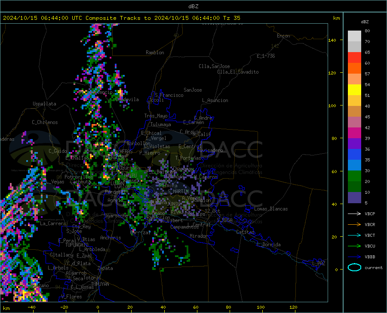Click the SanJose label
The height and width of the screenshot is (313, 387).
click(x=193, y=90)
